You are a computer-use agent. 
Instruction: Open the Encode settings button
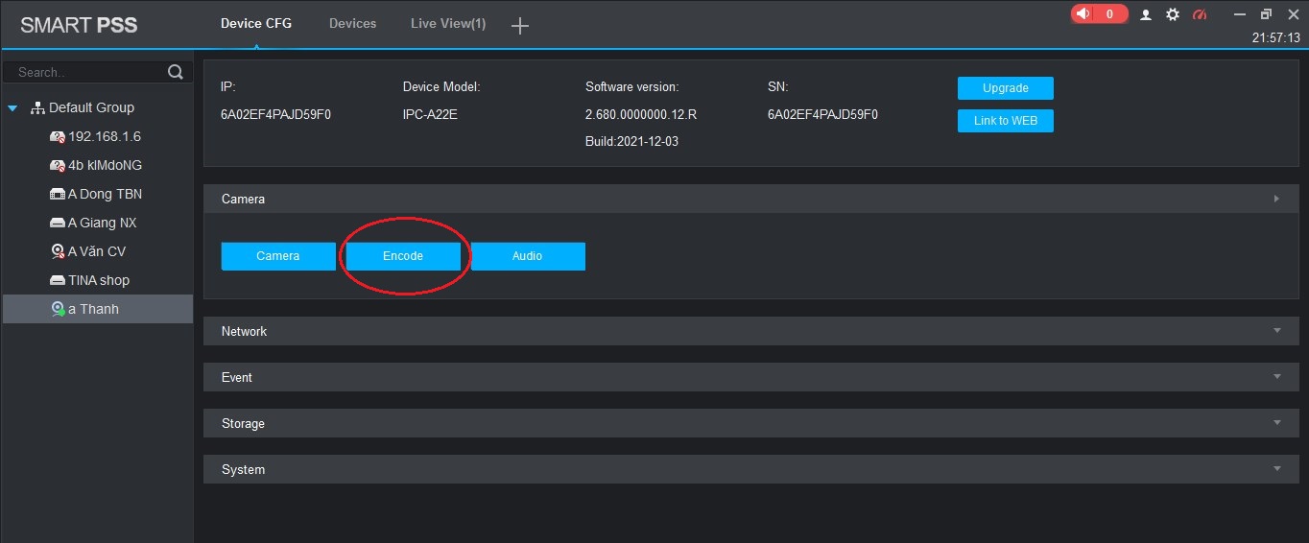tap(403, 256)
